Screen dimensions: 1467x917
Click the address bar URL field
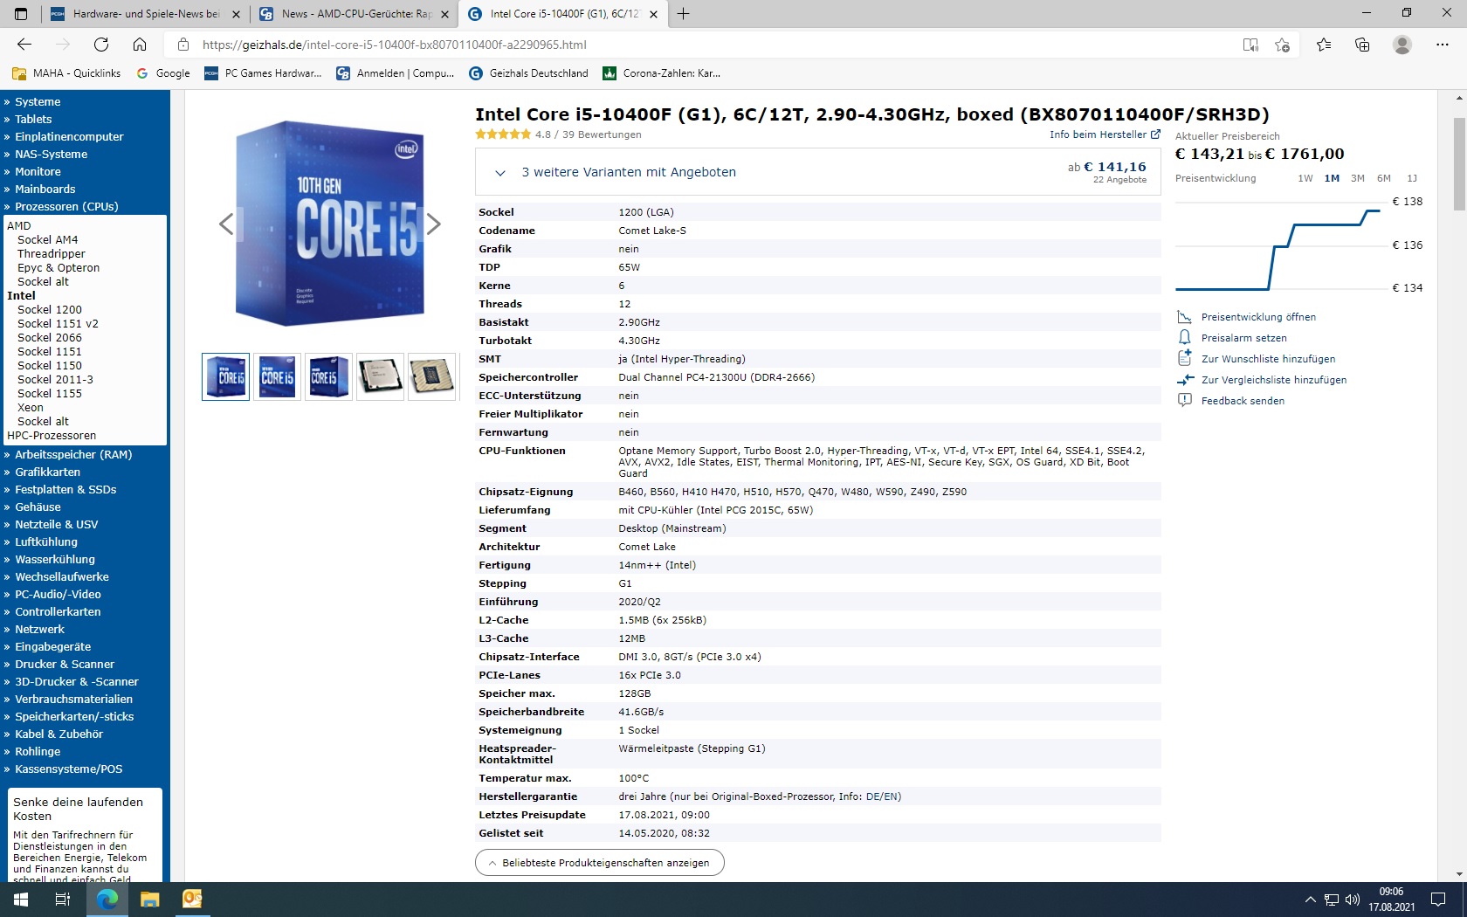click(x=699, y=45)
